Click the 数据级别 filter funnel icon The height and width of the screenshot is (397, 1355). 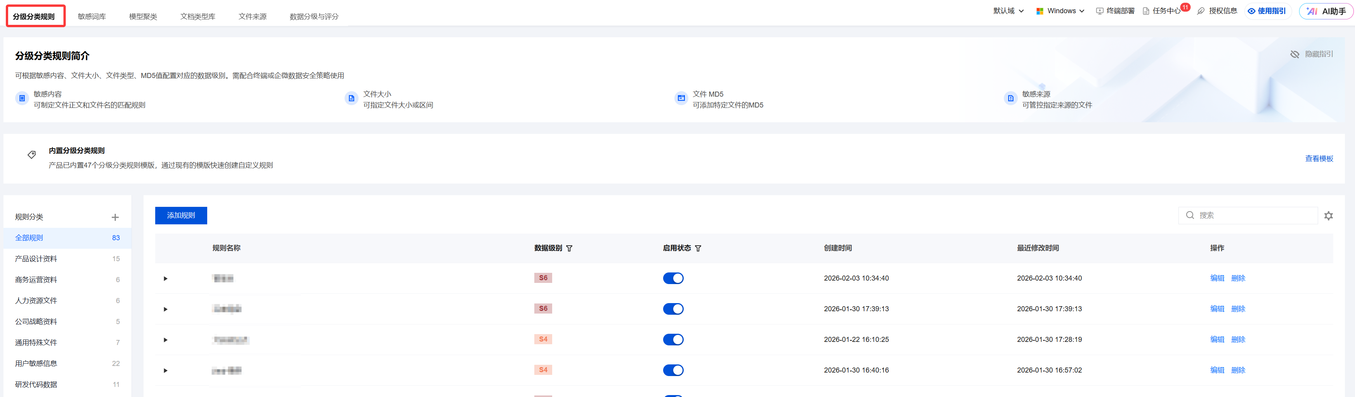pos(569,248)
